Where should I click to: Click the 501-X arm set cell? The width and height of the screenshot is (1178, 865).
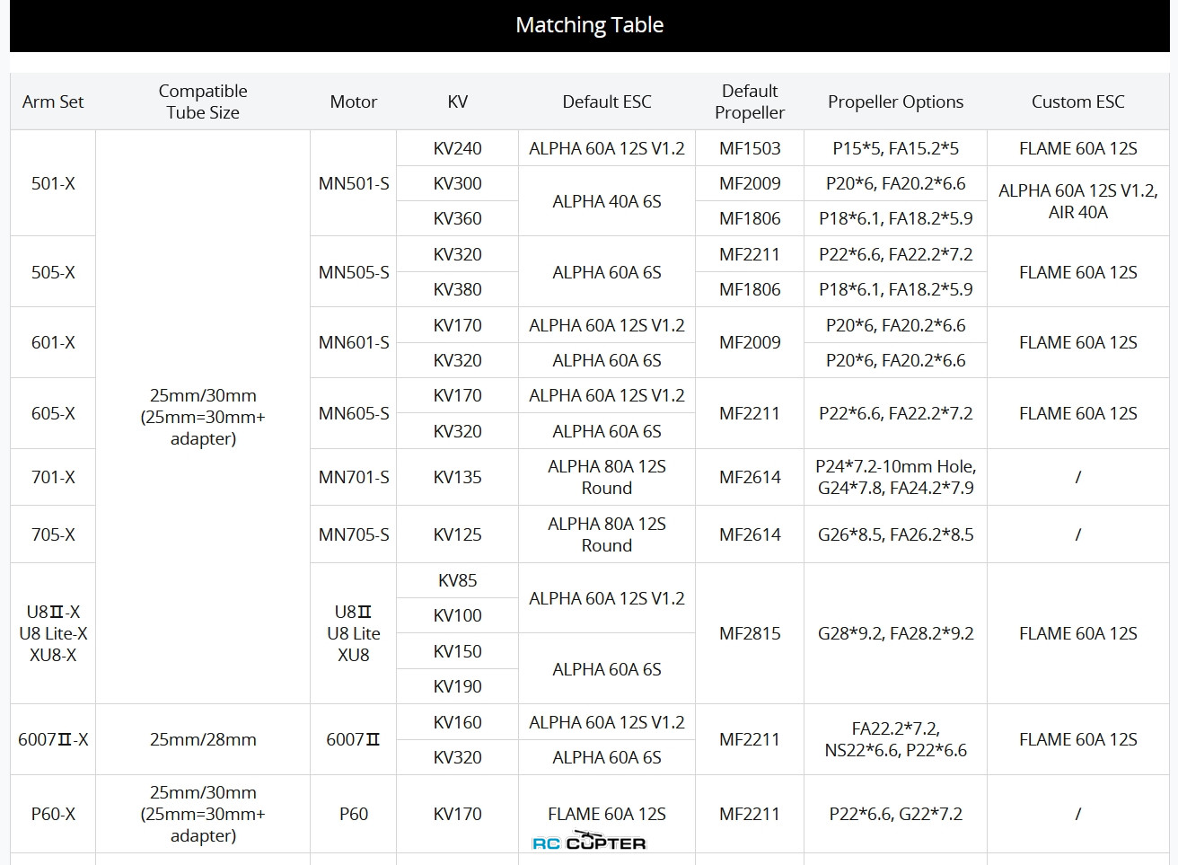53,183
